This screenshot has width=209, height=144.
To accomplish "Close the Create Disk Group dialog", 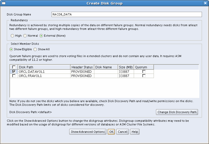I will coord(205,3).
